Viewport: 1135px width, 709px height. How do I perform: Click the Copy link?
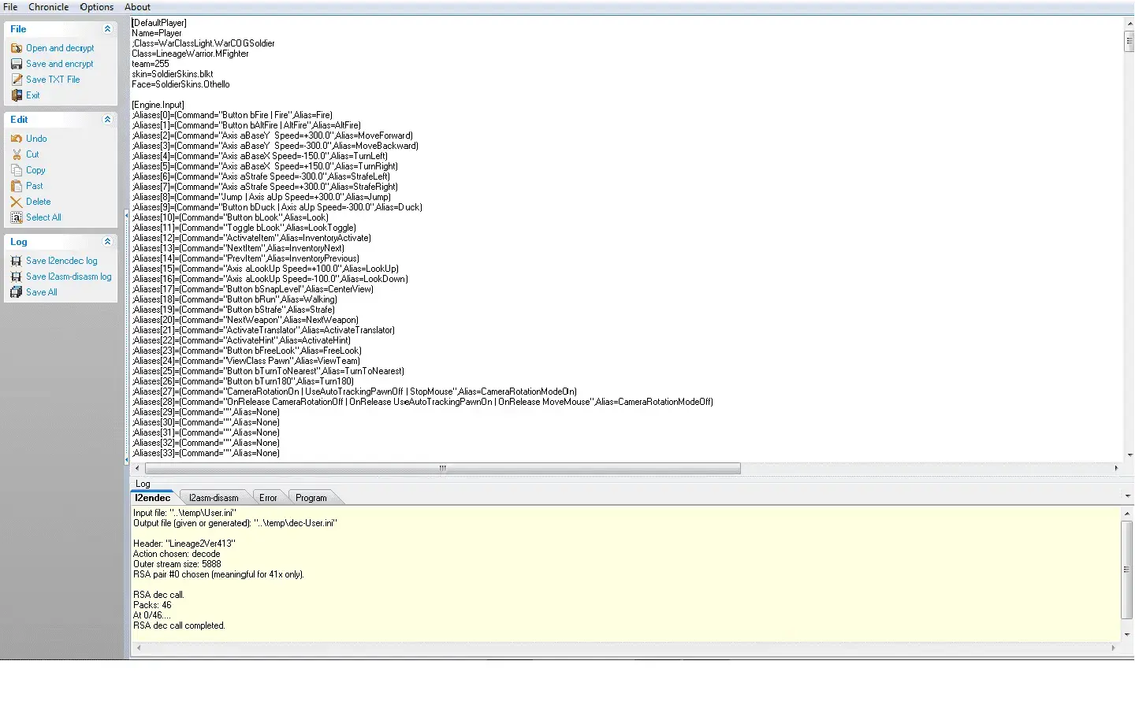point(35,170)
